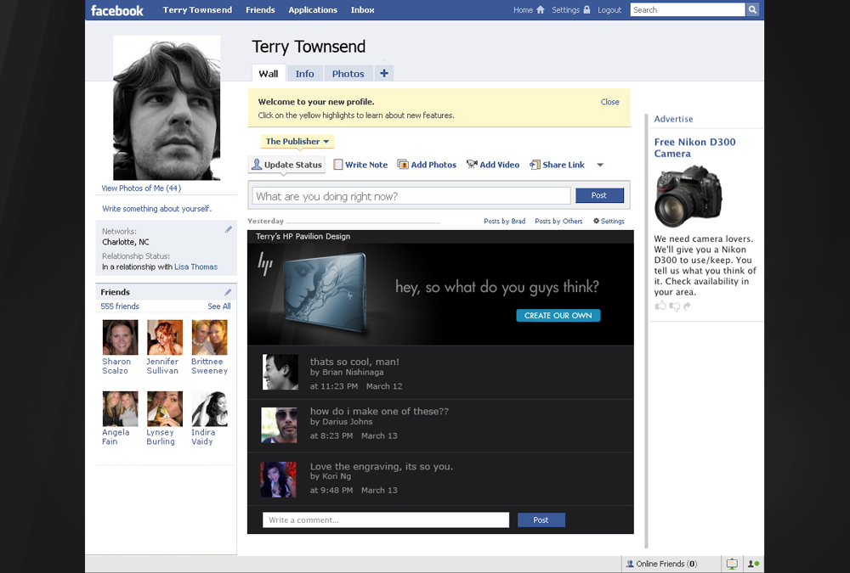The image size is (850, 573).
Task: Click the HP logo in the Pavilion post
Action: 264,264
